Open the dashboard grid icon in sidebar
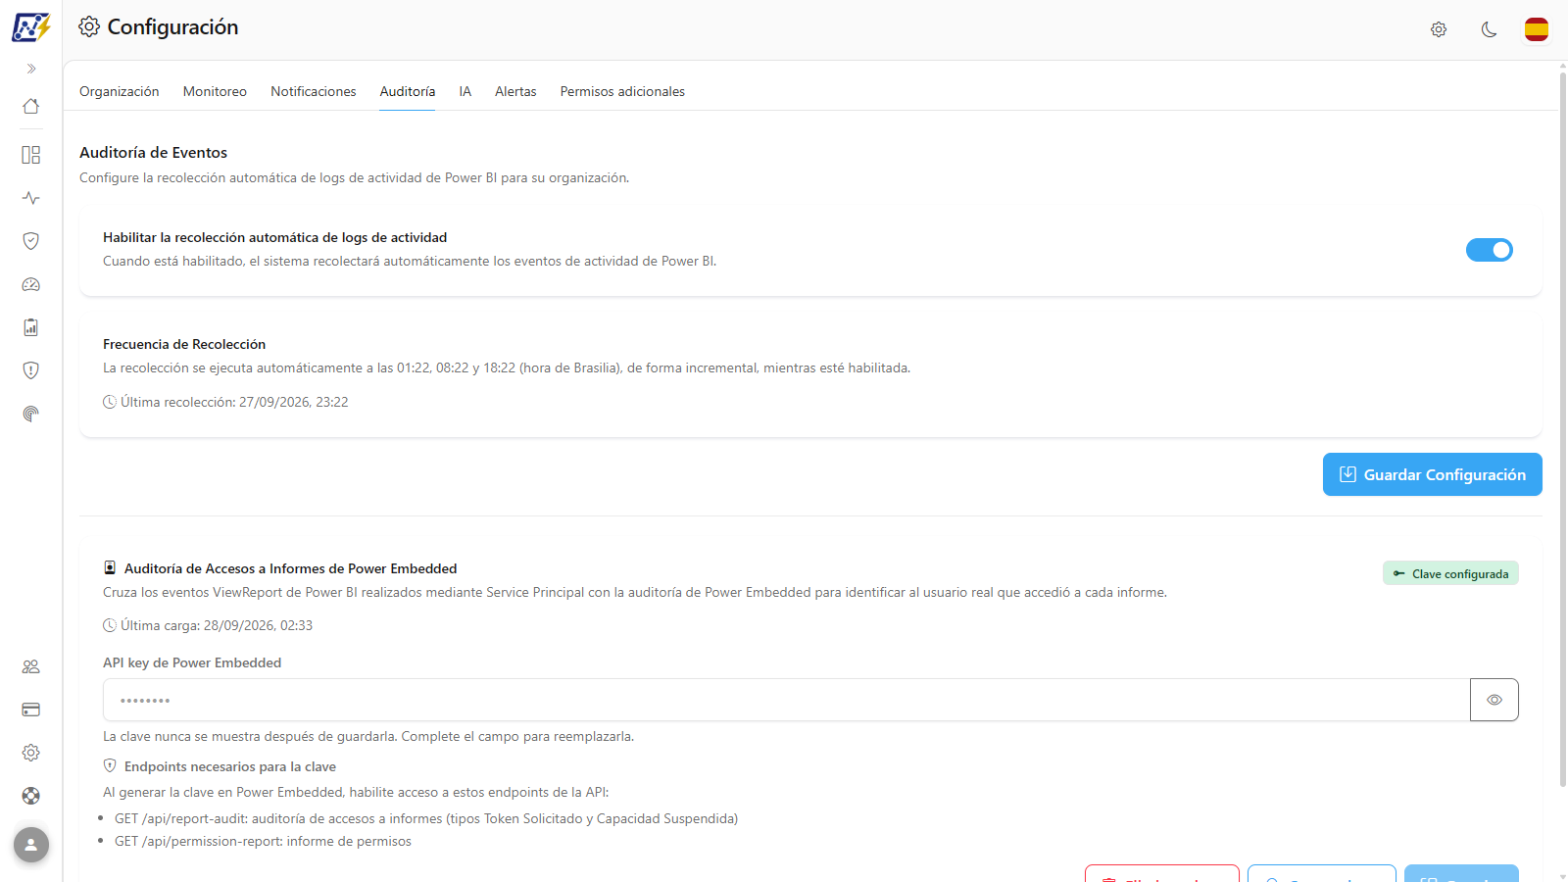 click(x=31, y=155)
